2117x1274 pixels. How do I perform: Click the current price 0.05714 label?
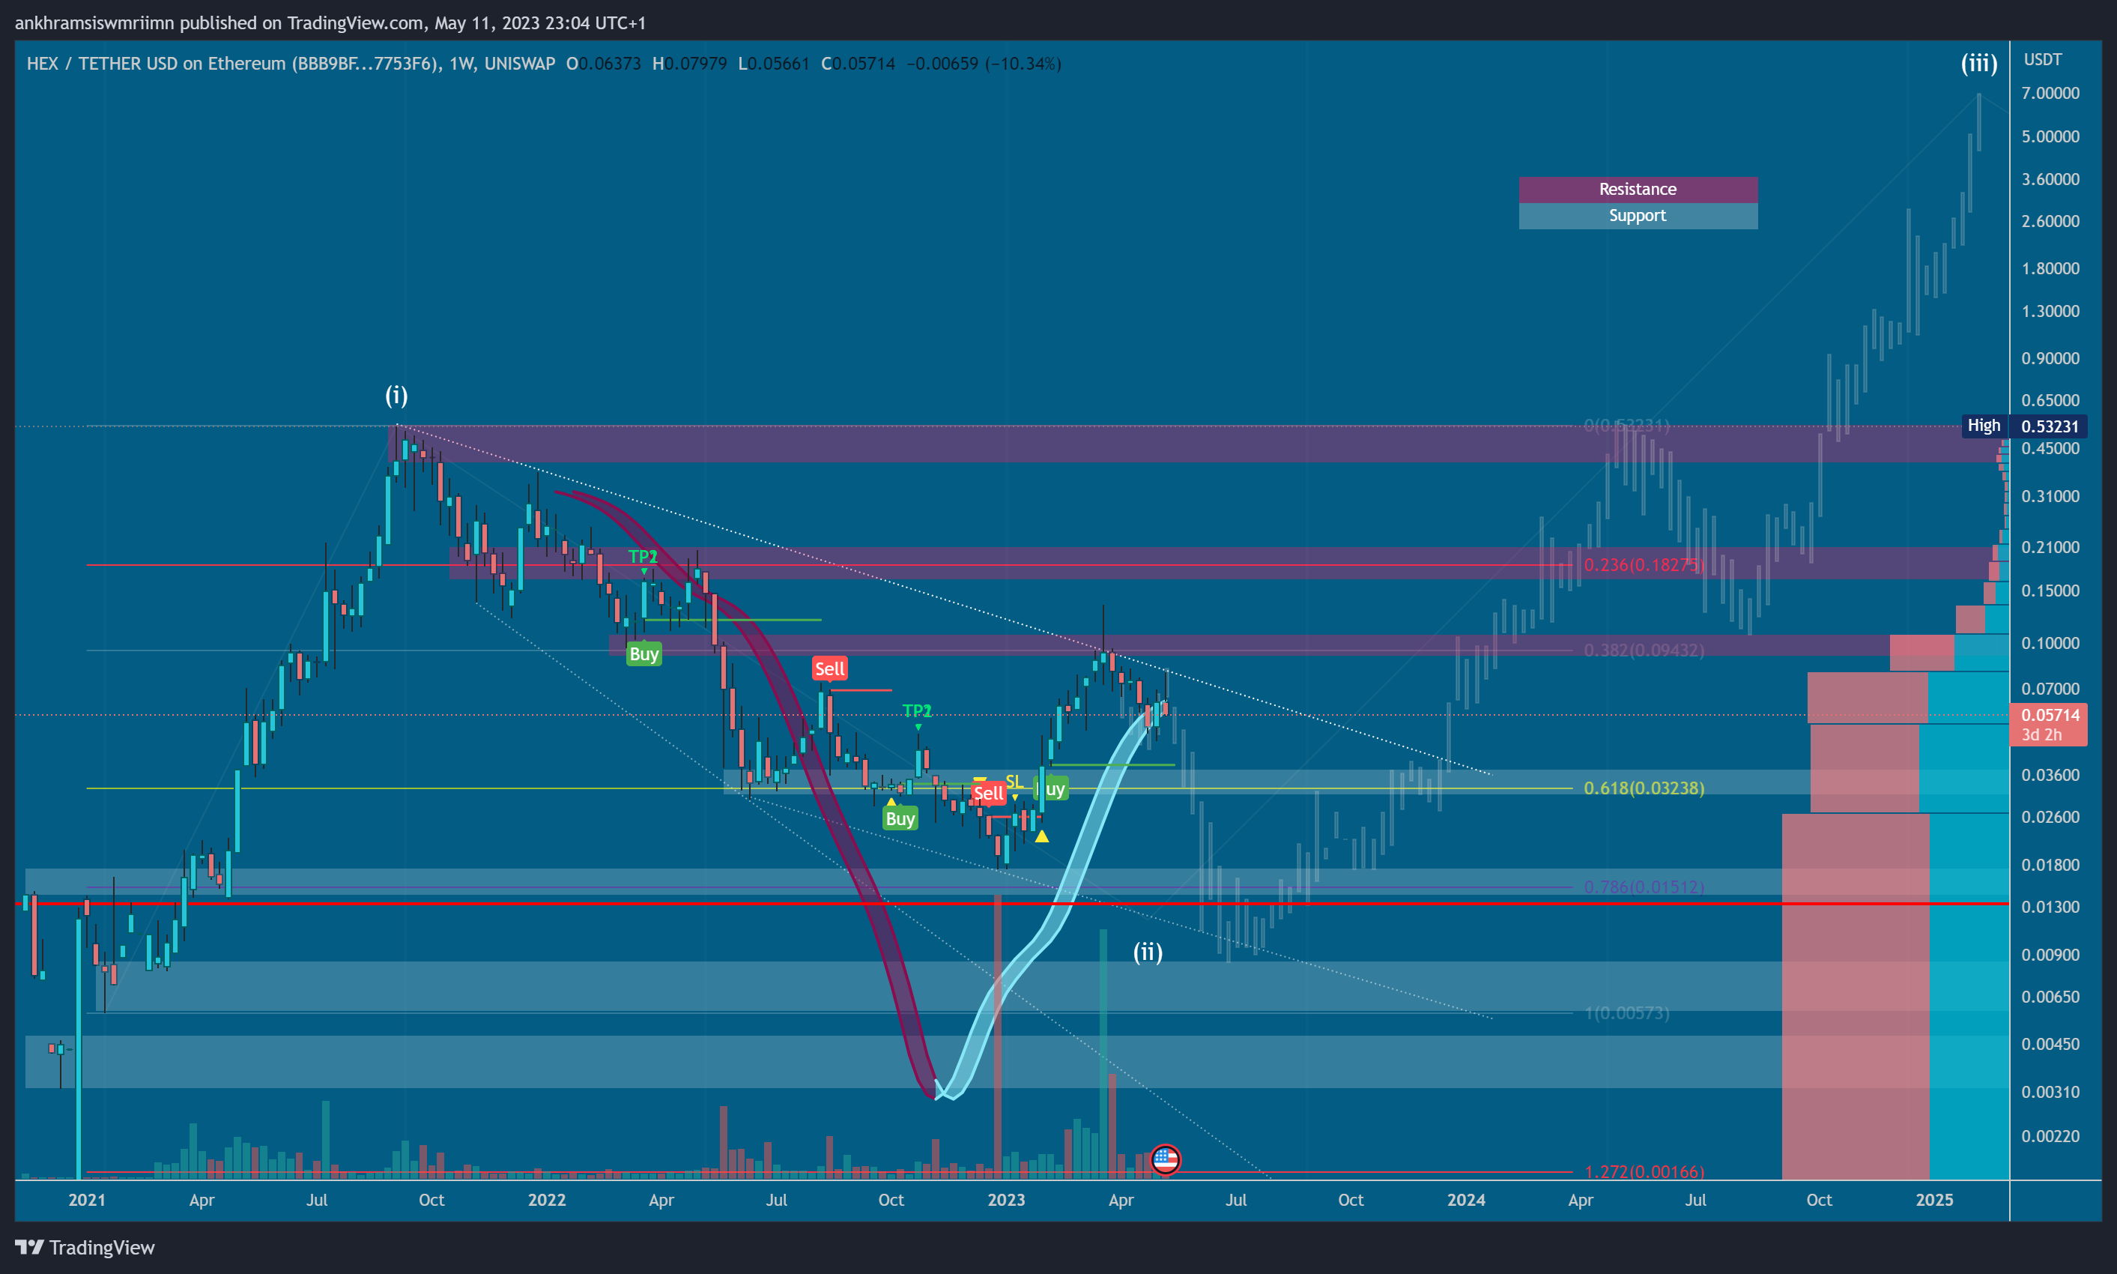2050,715
